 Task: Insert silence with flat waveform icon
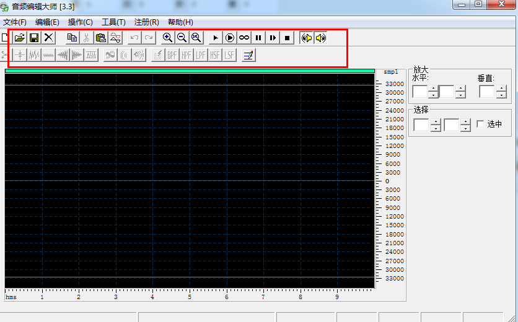[x=48, y=55]
